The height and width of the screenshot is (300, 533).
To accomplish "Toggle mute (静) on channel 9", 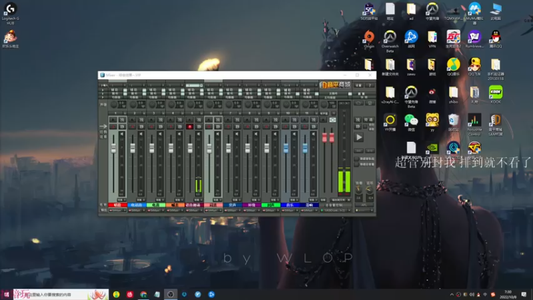I will (x=275, y=127).
